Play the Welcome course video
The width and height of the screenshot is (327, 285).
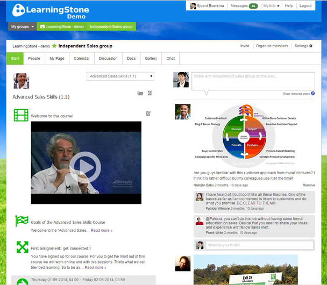point(86,163)
